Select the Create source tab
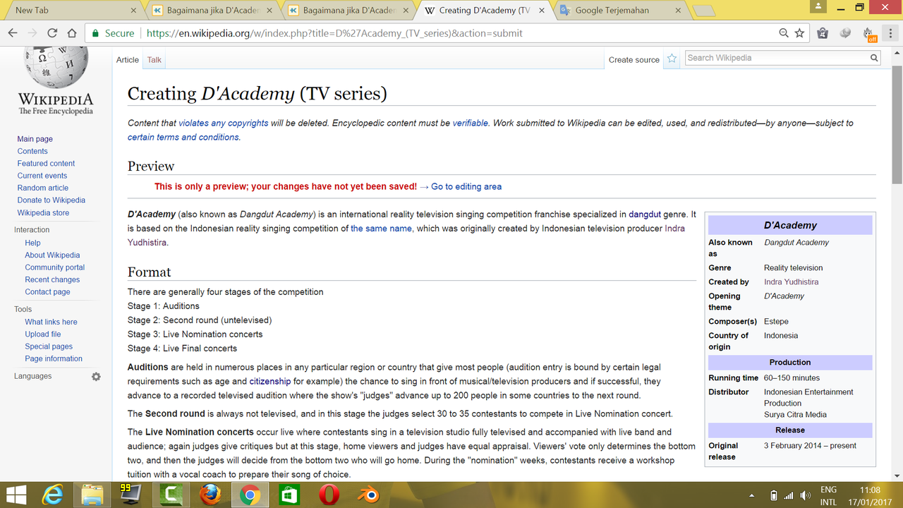The image size is (903, 508). click(634, 60)
